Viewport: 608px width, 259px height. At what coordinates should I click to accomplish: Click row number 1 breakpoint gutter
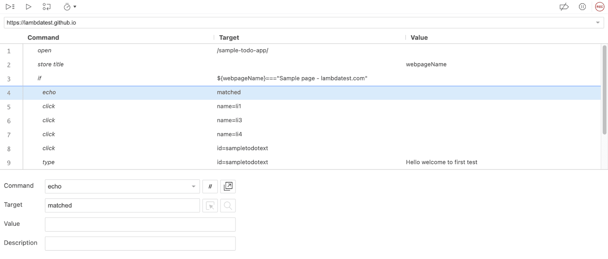(x=9, y=51)
